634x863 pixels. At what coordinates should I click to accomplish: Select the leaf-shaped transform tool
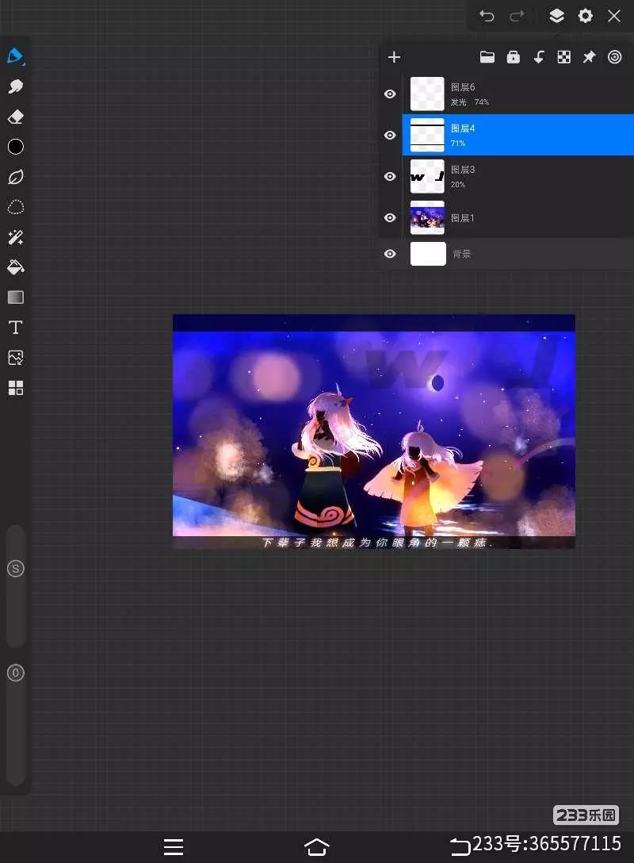[x=15, y=177]
